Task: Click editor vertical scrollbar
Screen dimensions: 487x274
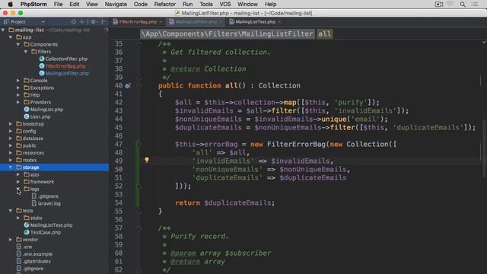Action: [x=485, y=149]
